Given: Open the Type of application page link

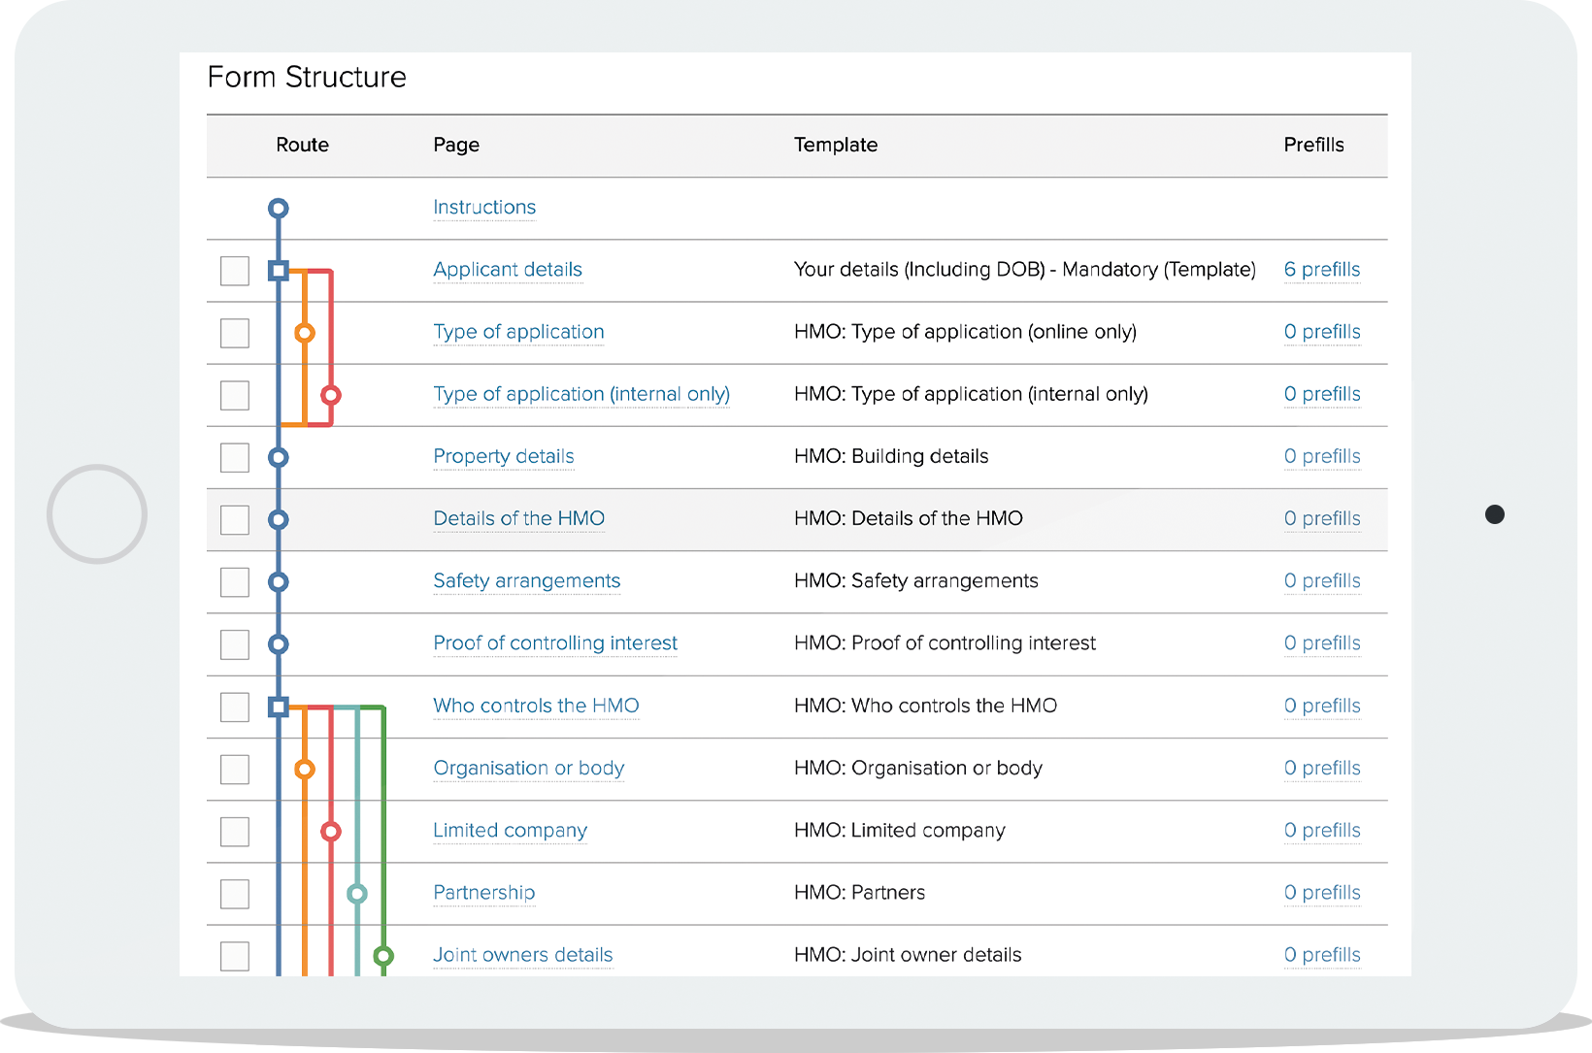Looking at the screenshot, I should tap(518, 332).
